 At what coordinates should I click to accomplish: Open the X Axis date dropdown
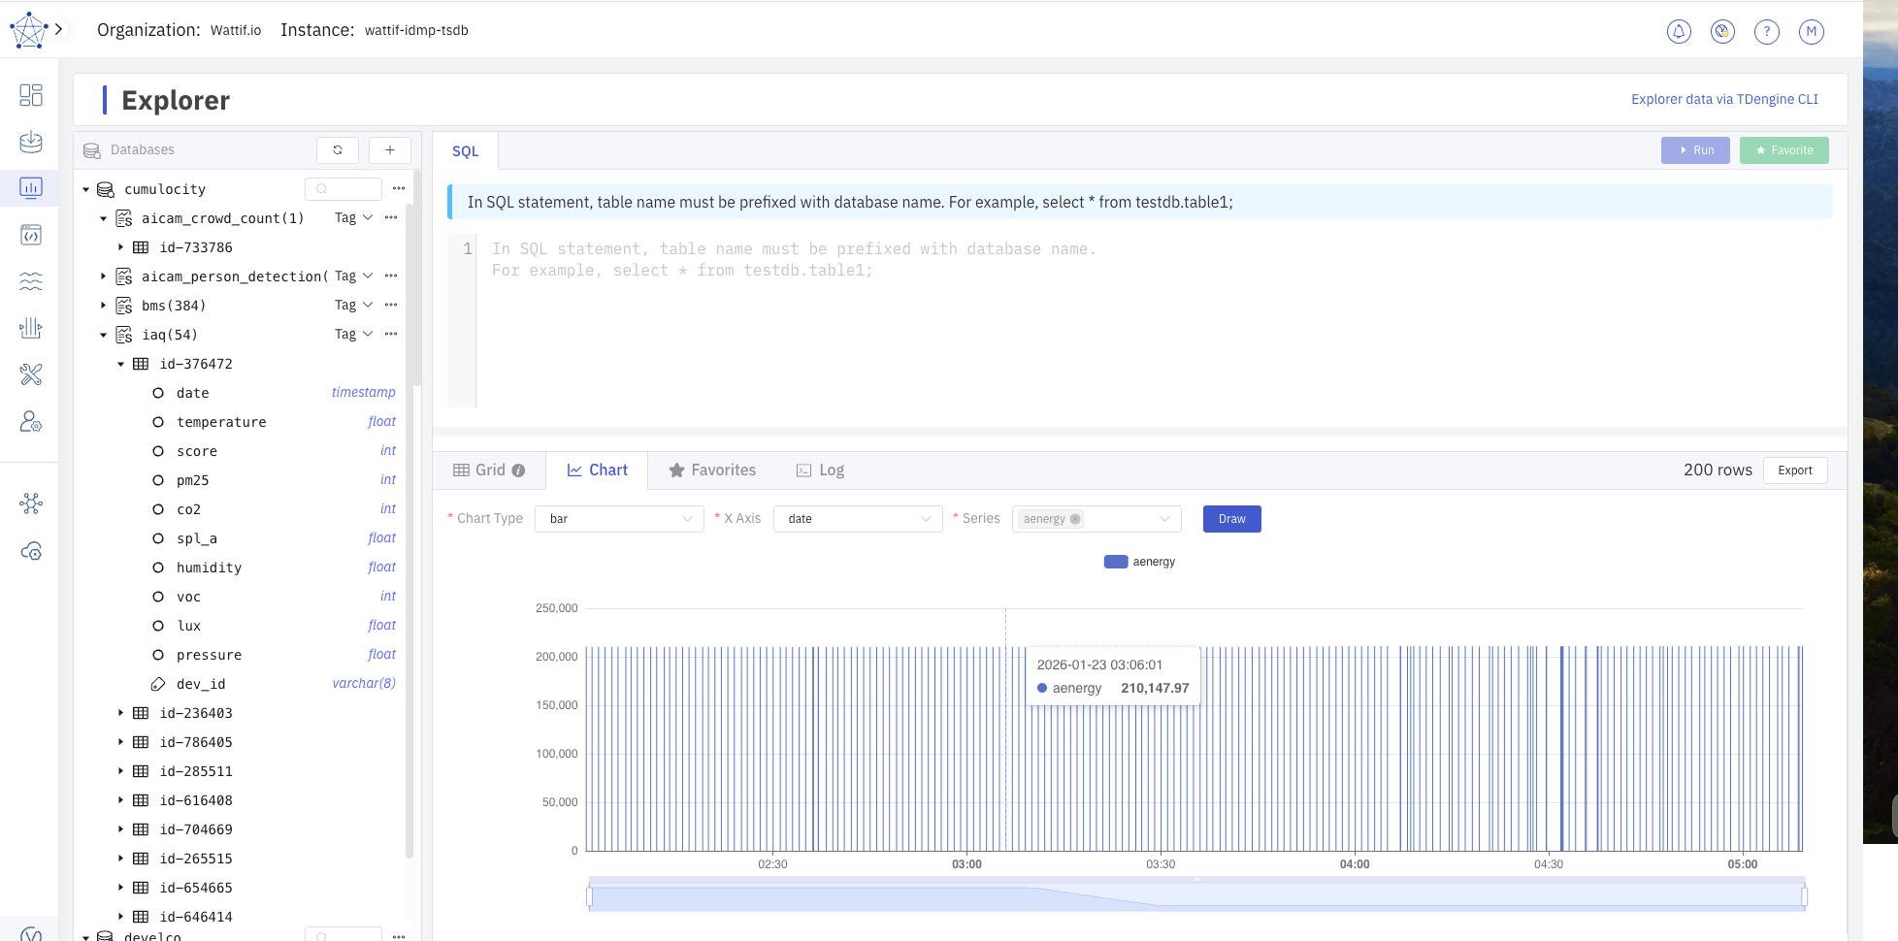point(858,519)
